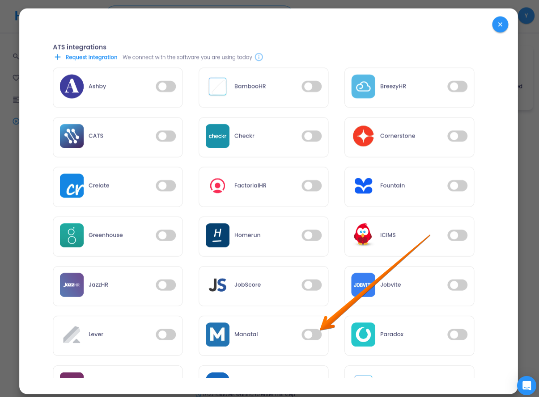The height and width of the screenshot is (397, 539).
Task: Click the ICIMS red bird icon
Action: 363,235
